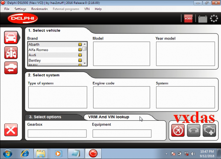Click the Engine code list box

[122, 97]
